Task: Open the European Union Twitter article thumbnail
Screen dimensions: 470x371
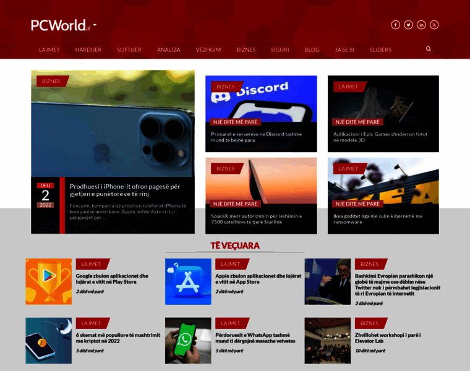Action: click(327, 282)
